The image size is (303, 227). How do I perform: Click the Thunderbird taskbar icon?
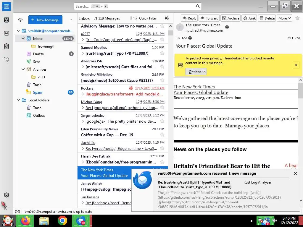point(81,221)
